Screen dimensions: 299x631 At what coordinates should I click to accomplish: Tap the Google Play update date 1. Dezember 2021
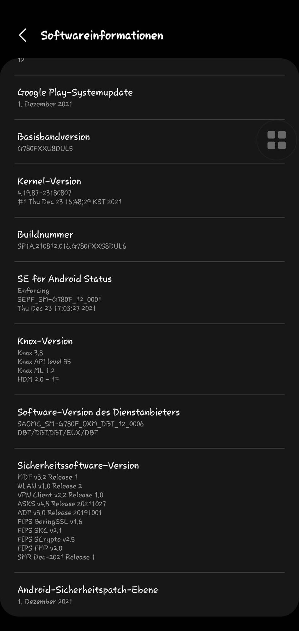pos(45,104)
